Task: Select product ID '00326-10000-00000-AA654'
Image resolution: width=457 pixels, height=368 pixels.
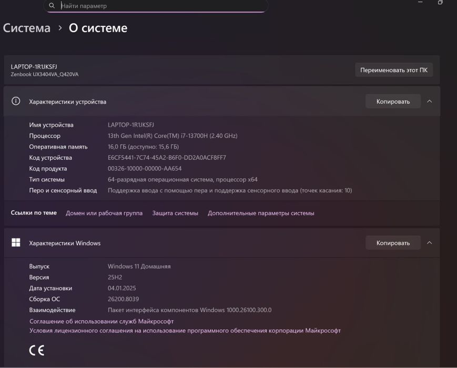Action: coord(145,168)
